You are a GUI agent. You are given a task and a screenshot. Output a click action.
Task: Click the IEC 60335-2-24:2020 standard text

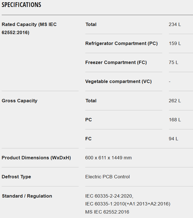tap(109, 196)
